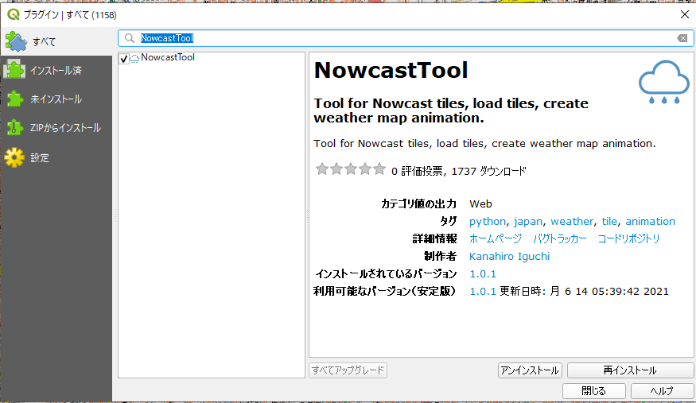Click the small cloud icon beside NowcastTool
This screenshot has height=403, width=696.
coord(134,58)
